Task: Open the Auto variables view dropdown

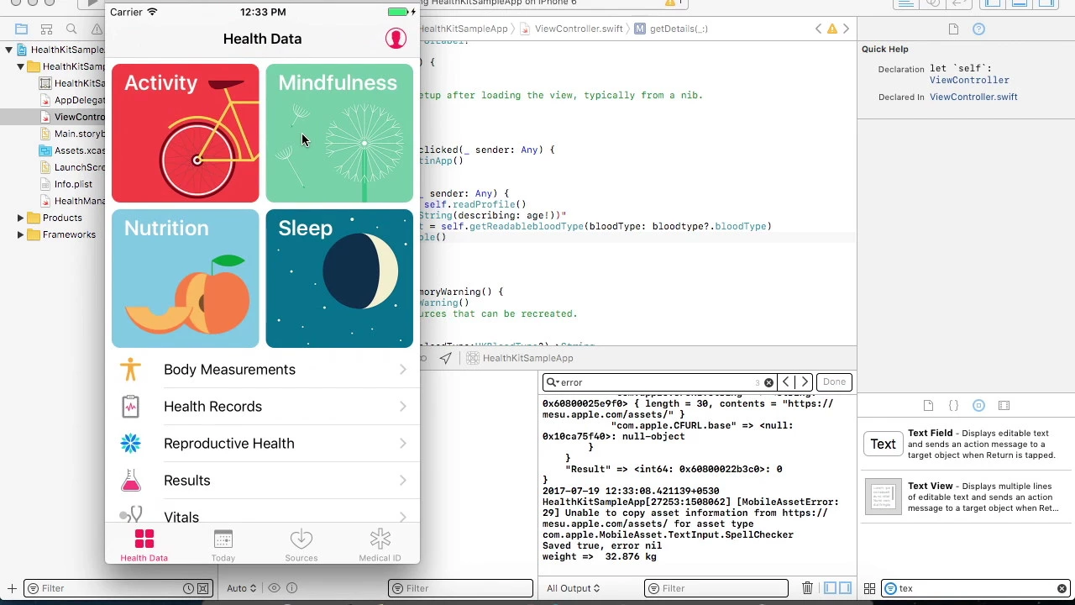Action: click(241, 588)
